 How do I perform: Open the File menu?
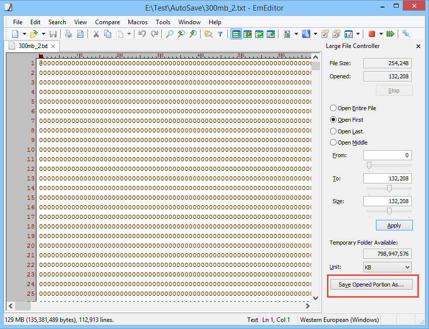click(x=18, y=22)
